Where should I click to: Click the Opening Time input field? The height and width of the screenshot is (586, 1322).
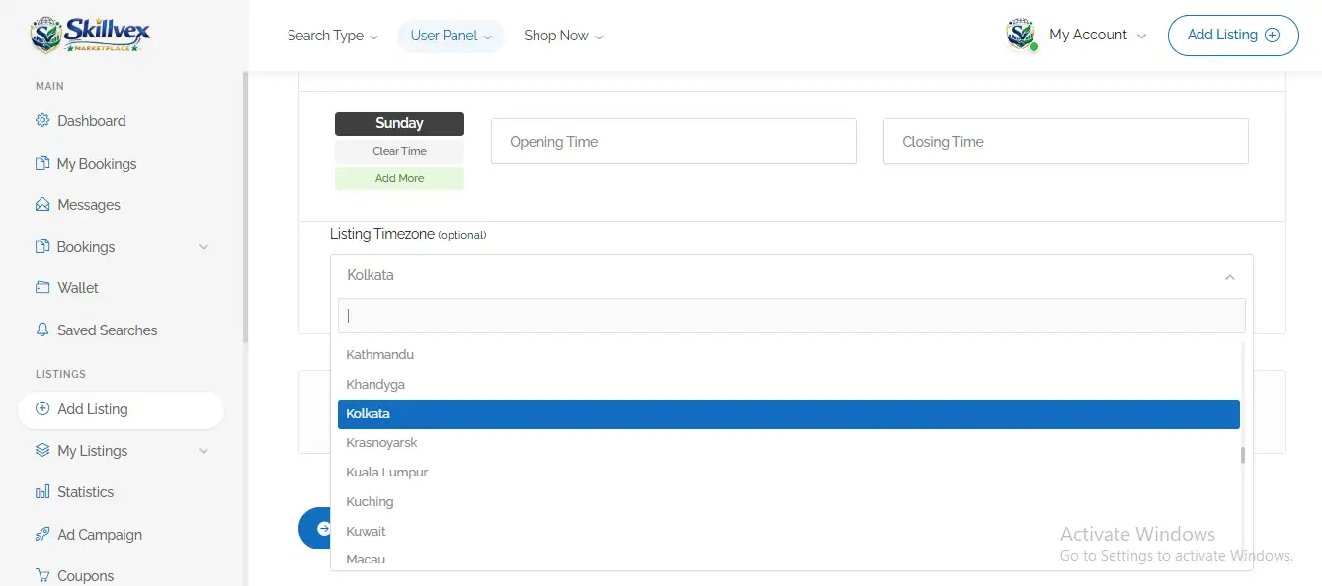coord(673,142)
